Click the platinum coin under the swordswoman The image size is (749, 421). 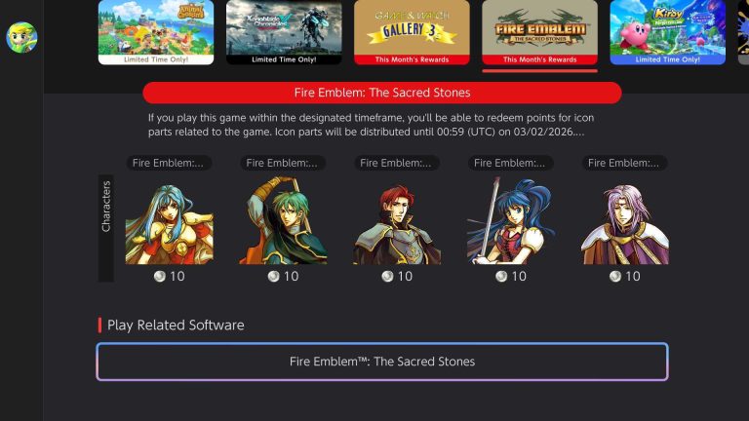[x=501, y=277]
